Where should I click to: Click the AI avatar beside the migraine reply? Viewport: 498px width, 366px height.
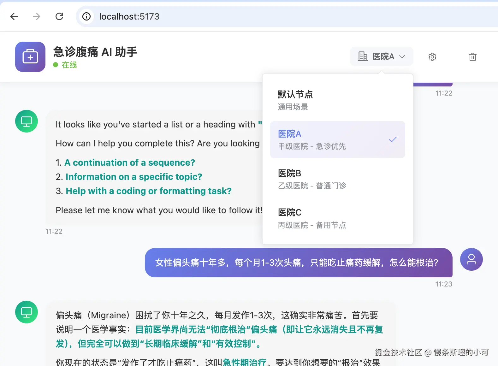(x=27, y=312)
